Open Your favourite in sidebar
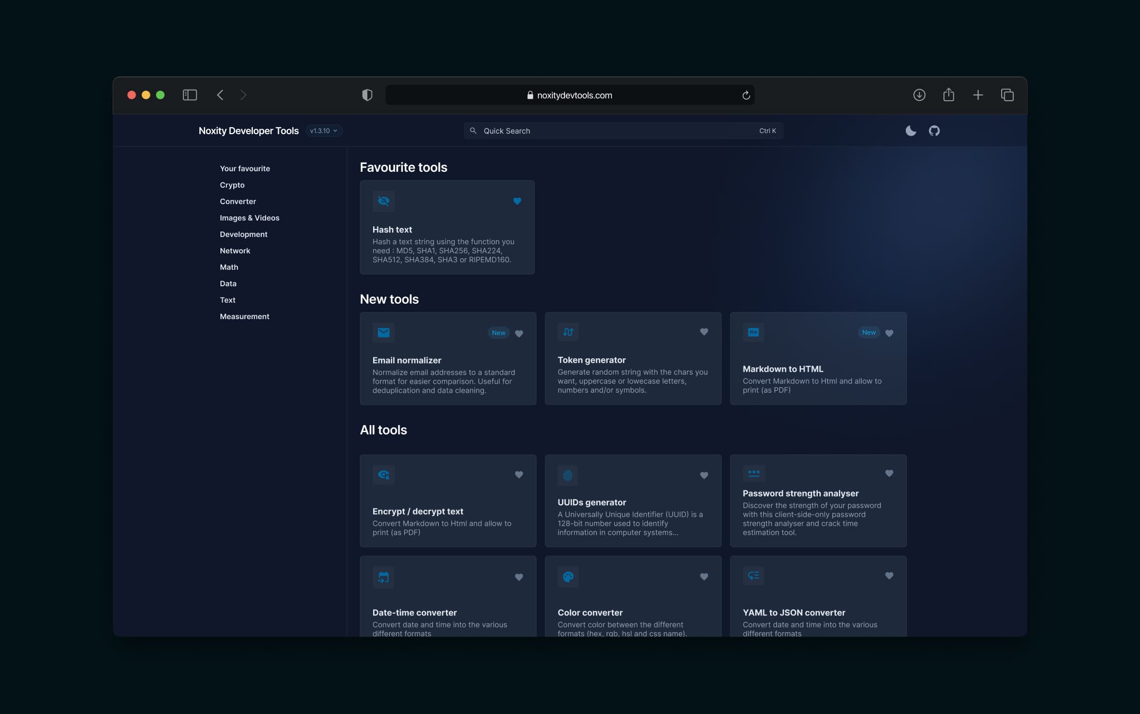The height and width of the screenshot is (714, 1140). click(x=245, y=169)
